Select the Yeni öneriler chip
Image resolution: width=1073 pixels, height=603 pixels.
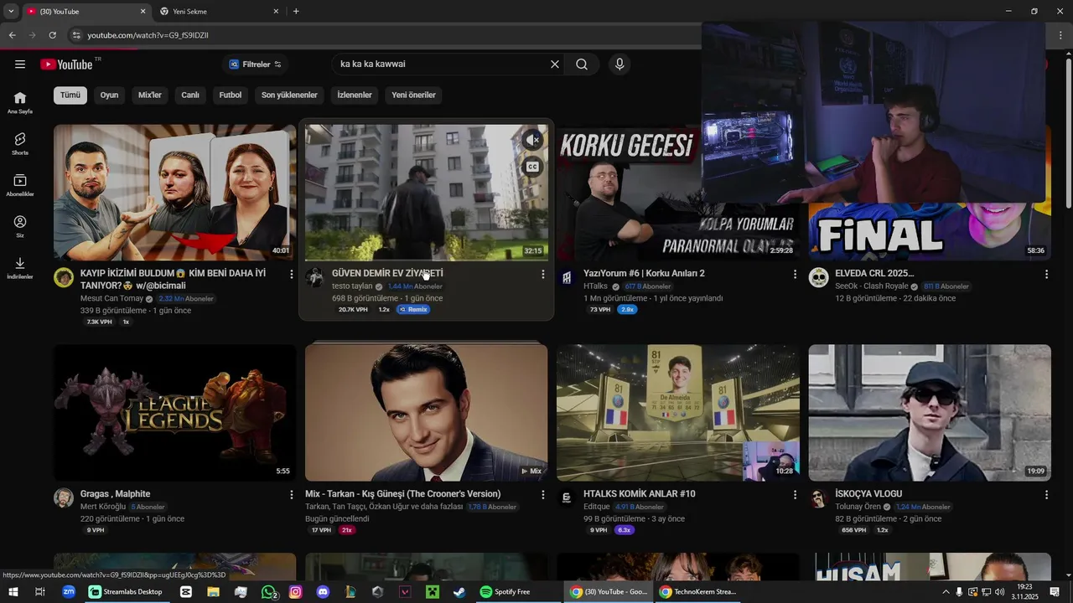413,95
